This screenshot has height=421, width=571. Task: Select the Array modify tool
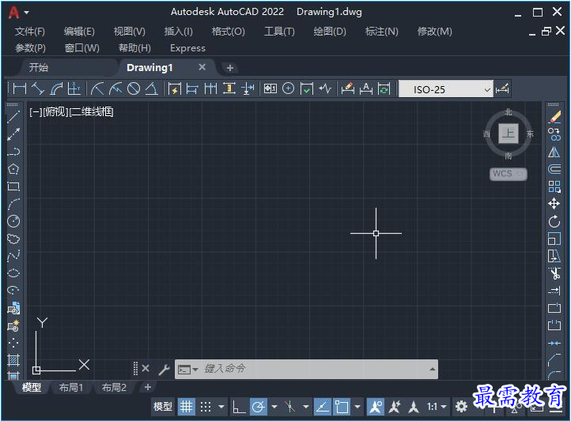[x=554, y=187]
